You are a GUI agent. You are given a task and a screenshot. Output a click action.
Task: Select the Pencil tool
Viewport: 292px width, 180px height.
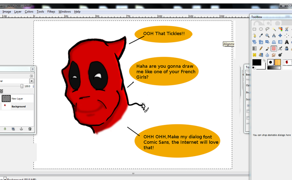click(261, 48)
